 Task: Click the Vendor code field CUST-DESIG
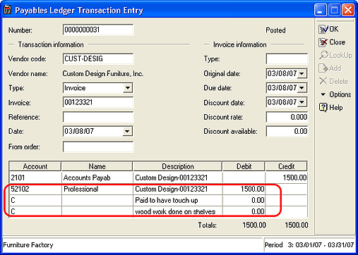pyautogui.click(x=98, y=58)
